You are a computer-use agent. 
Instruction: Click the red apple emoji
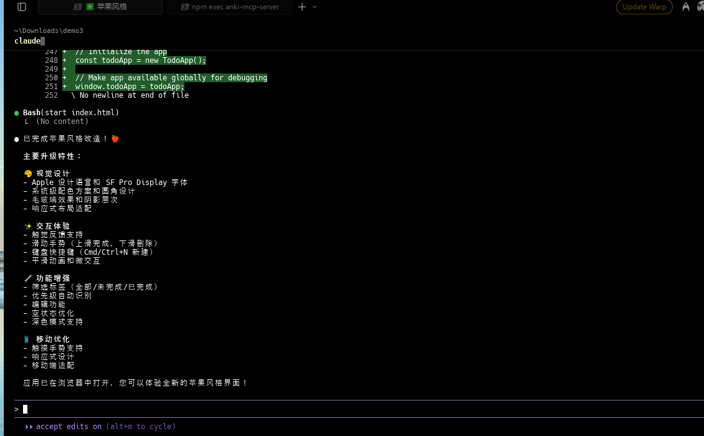115,139
